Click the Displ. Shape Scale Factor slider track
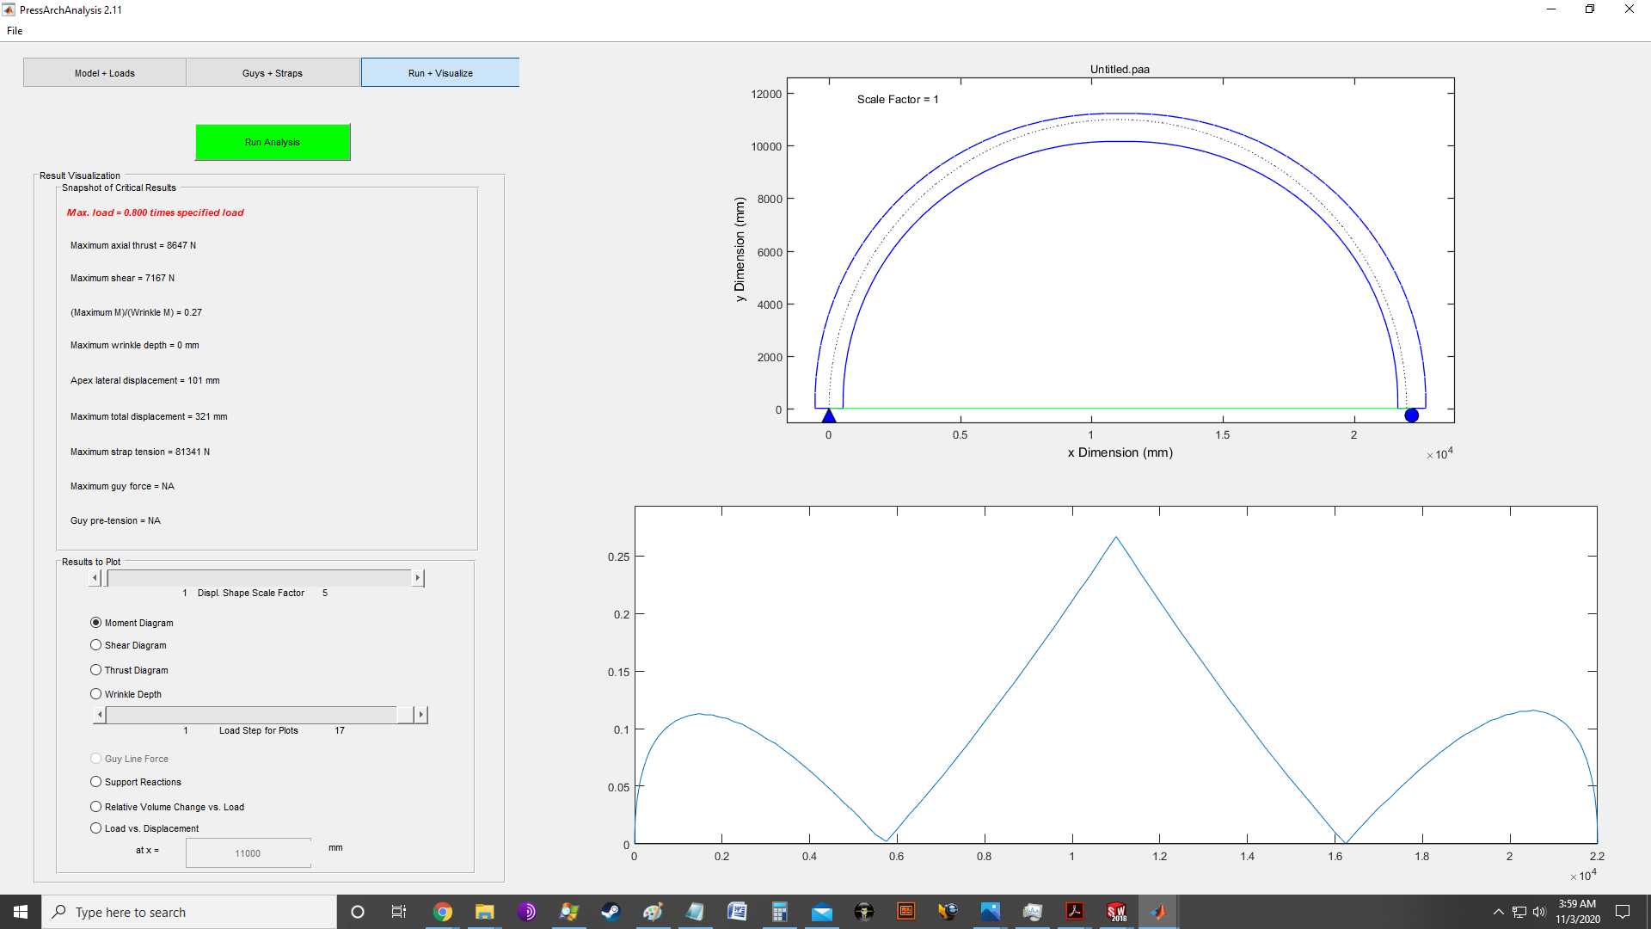 pyautogui.click(x=257, y=578)
